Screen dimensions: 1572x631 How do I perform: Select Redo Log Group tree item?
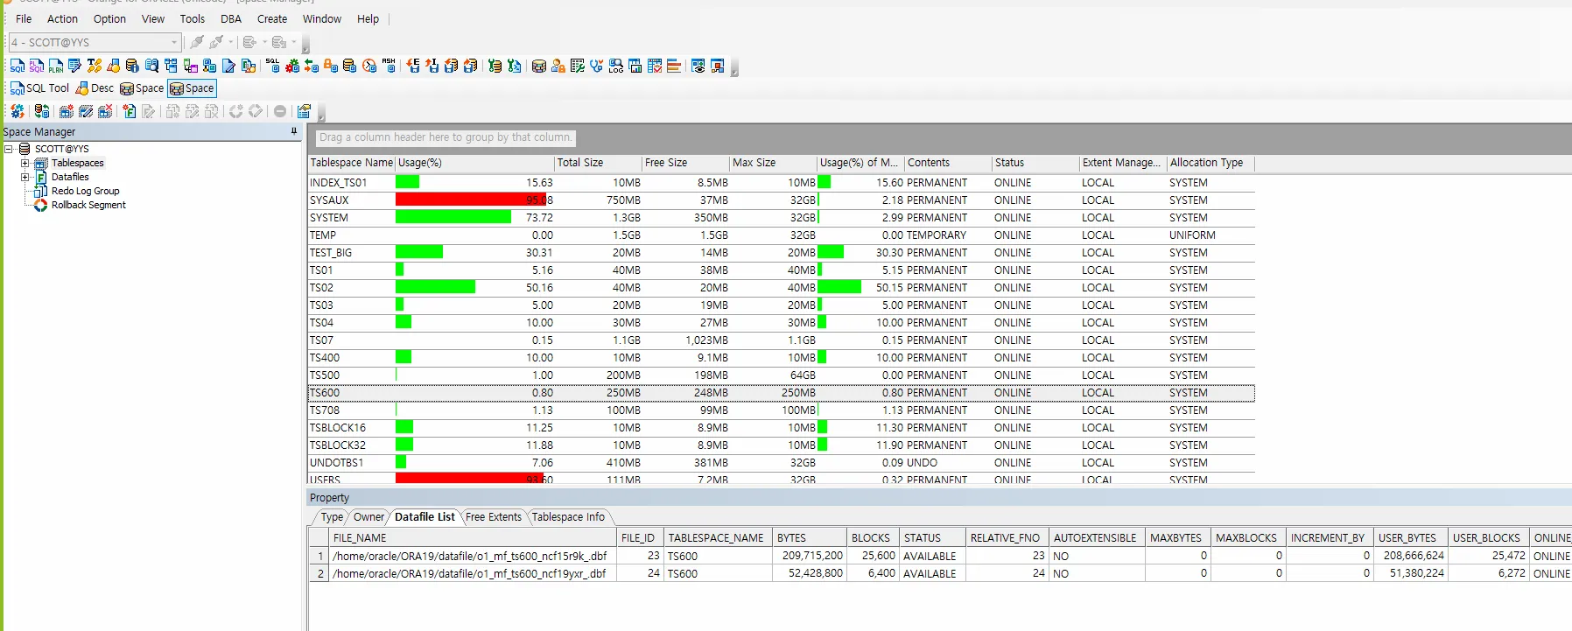coord(85,191)
